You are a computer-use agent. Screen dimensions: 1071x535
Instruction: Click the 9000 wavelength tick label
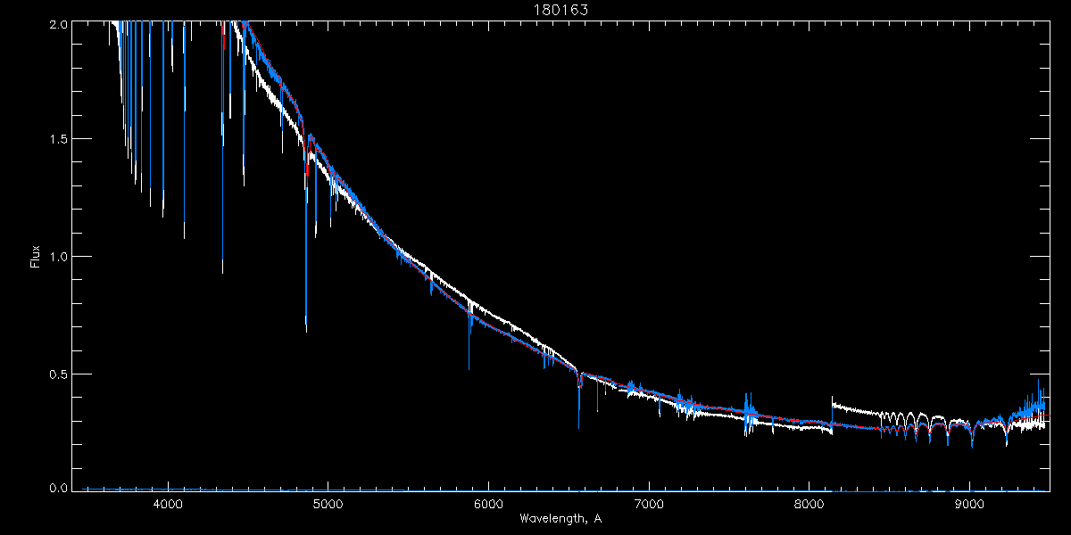969,504
